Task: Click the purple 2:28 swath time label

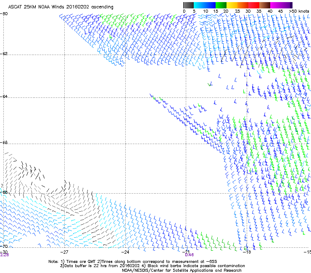Action: click(4, 255)
